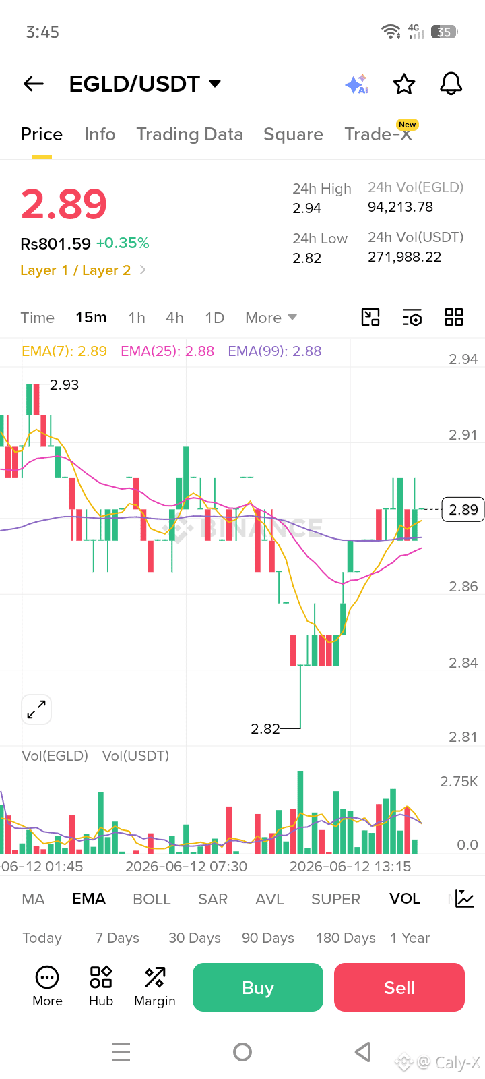Screen dimensions: 485x1079
Task: Select the Price tab
Action: 42,134
